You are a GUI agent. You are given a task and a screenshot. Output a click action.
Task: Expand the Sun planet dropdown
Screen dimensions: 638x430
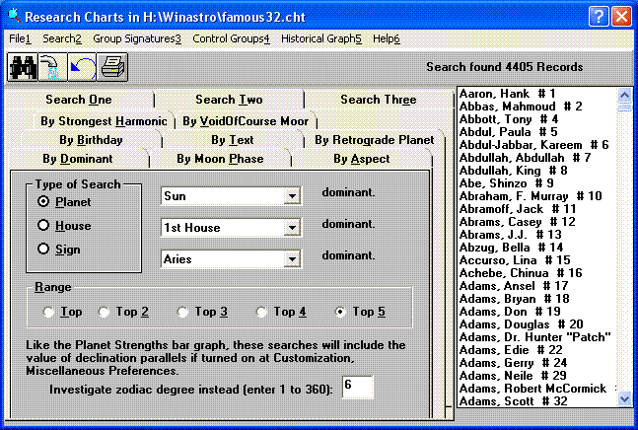click(291, 196)
